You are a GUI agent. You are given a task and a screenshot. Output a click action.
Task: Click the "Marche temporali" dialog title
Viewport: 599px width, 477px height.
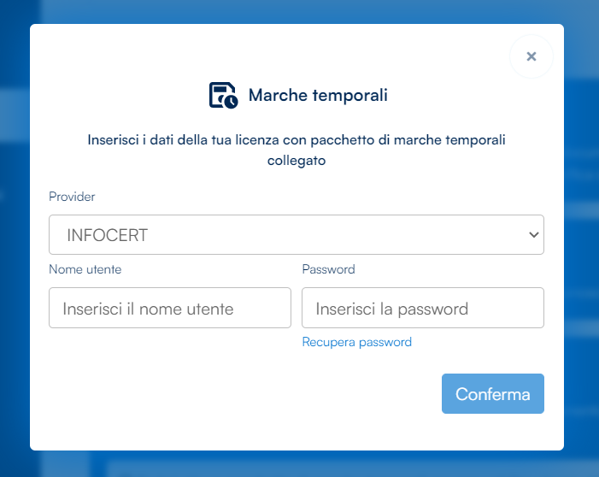[x=318, y=95]
